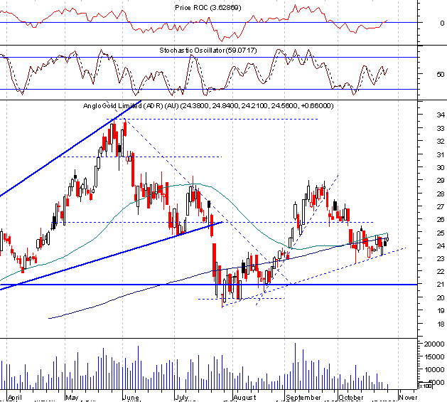
Task: Select the May label on time axis
Action: click(x=72, y=398)
